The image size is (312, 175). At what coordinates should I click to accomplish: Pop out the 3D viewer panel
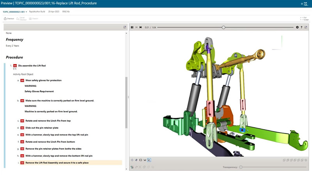click(x=306, y=27)
